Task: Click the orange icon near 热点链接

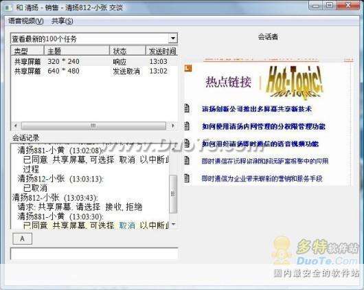Action: click(188, 68)
